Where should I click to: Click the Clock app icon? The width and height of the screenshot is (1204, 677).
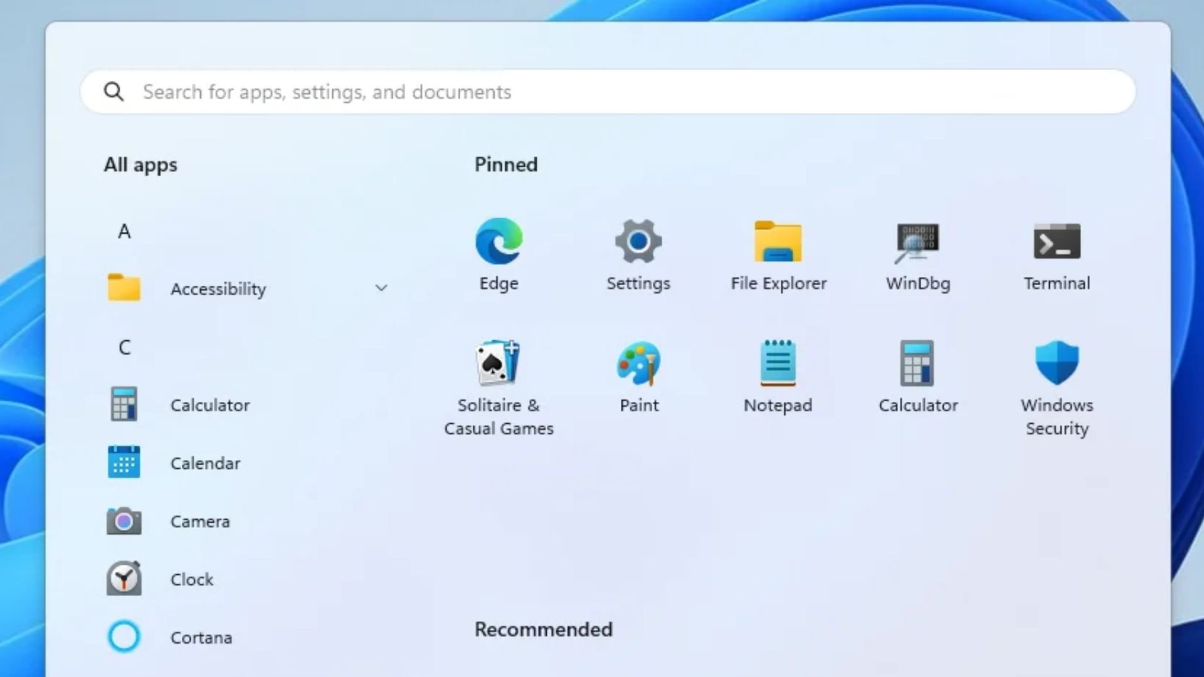click(124, 578)
